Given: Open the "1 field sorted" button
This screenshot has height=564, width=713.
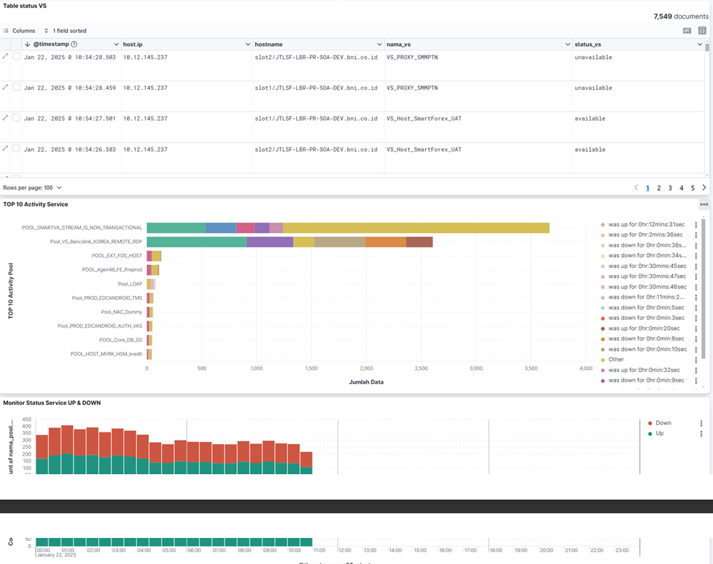Looking at the screenshot, I should point(65,31).
